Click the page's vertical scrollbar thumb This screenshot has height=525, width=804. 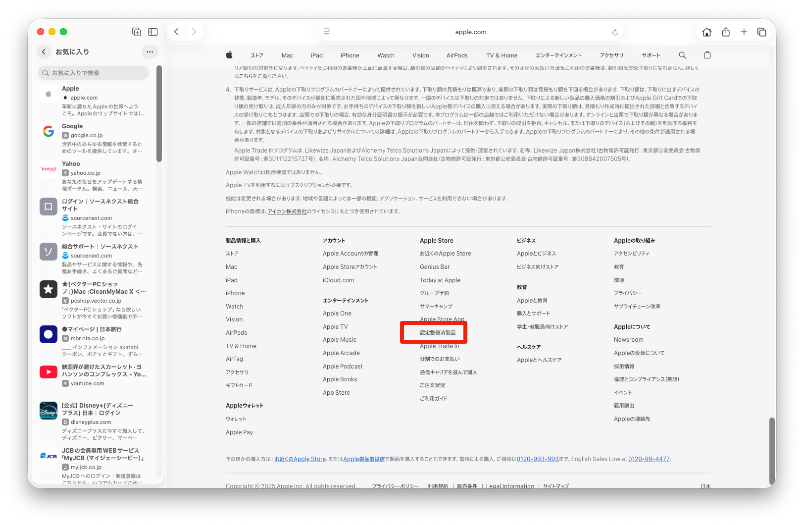click(x=771, y=451)
